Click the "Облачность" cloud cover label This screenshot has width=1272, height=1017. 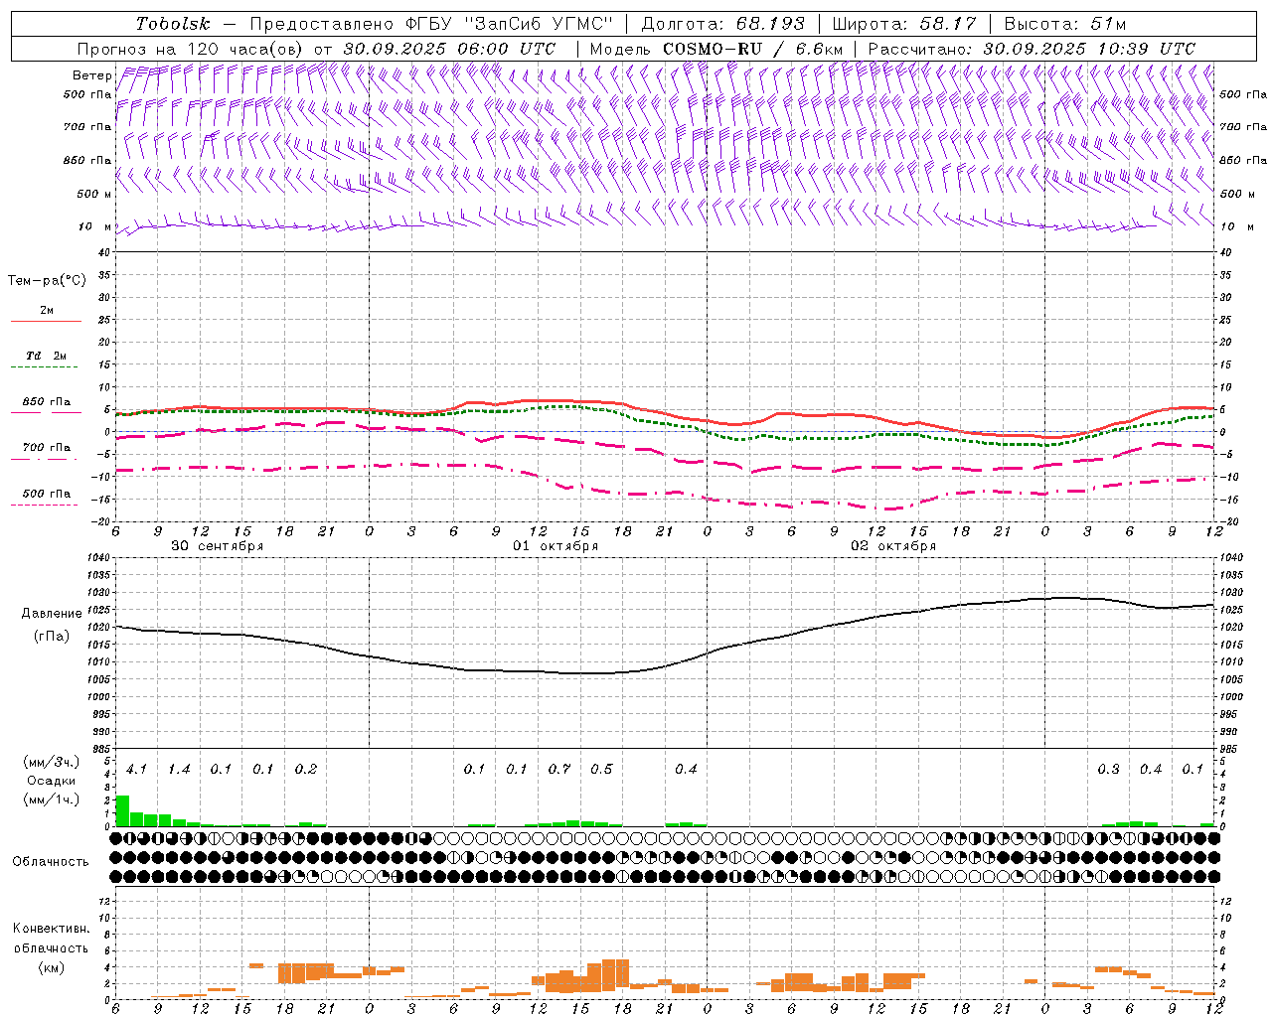(x=51, y=862)
